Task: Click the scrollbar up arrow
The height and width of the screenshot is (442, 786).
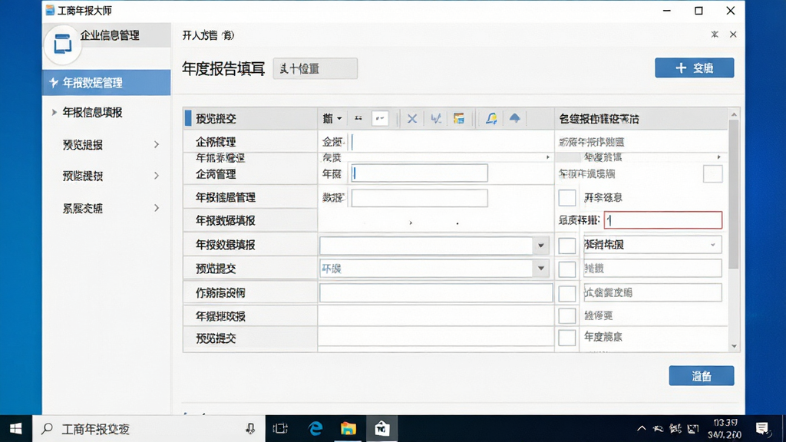Action: (x=734, y=115)
